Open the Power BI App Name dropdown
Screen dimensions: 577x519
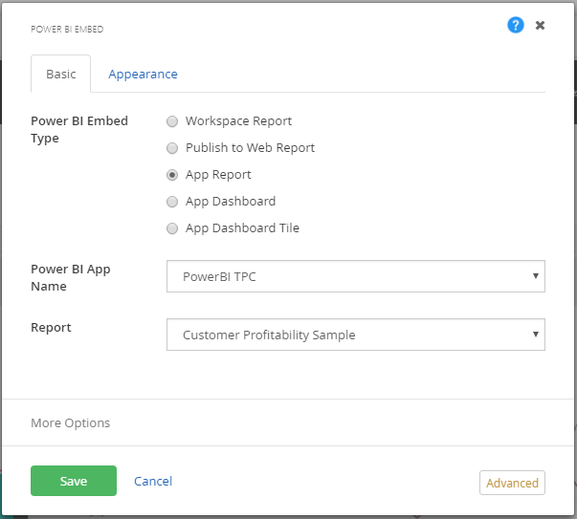(x=356, y=276)
